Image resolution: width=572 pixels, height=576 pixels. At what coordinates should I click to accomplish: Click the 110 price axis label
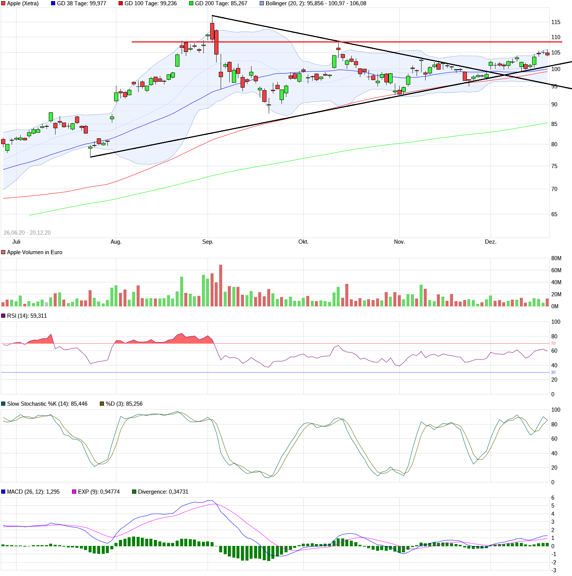click(x=556, y=37)
